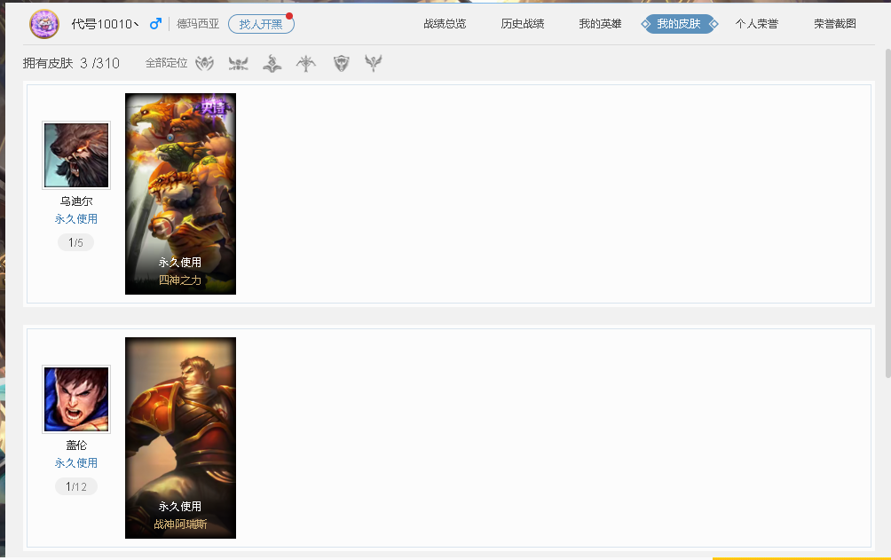Image resolution: width=891 pixels, height=560 pixels.
Task: Open the 历史战绩 tab
Action: (522, 24)
